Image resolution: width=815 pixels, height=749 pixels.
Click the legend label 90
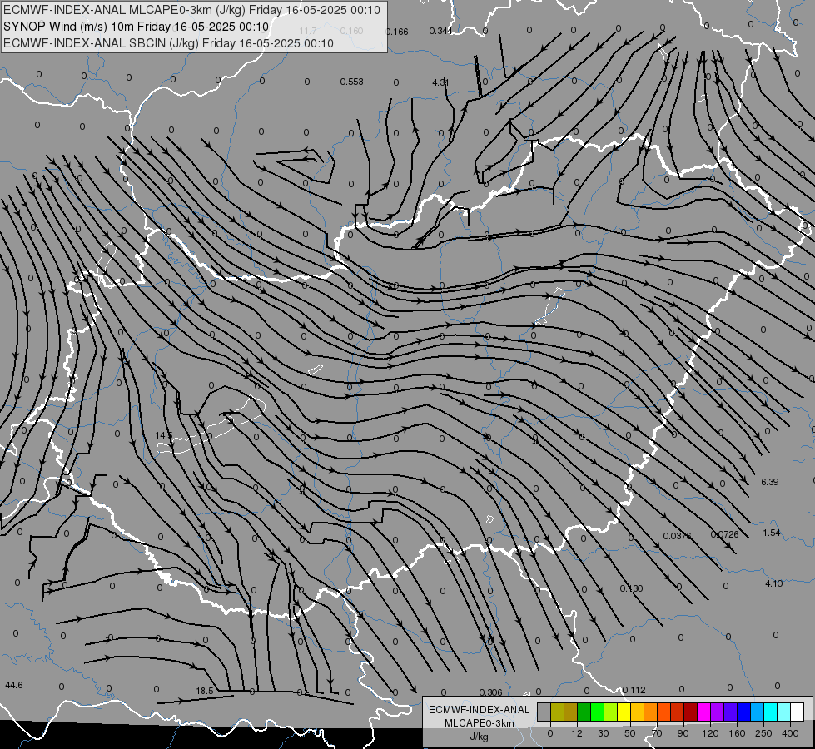pyautogui.click(x=683, y=733)
